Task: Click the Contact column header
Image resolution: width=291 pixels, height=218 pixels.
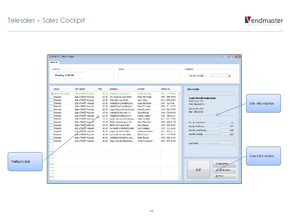Action: pos(141,89)
